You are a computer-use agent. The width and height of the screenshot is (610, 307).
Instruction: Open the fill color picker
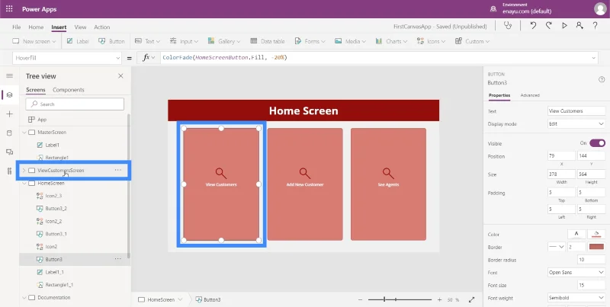point(596,234)
